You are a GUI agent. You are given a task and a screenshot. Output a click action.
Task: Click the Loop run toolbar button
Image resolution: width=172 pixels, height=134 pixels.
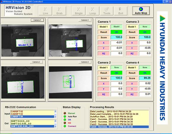[x=93, y=11]
